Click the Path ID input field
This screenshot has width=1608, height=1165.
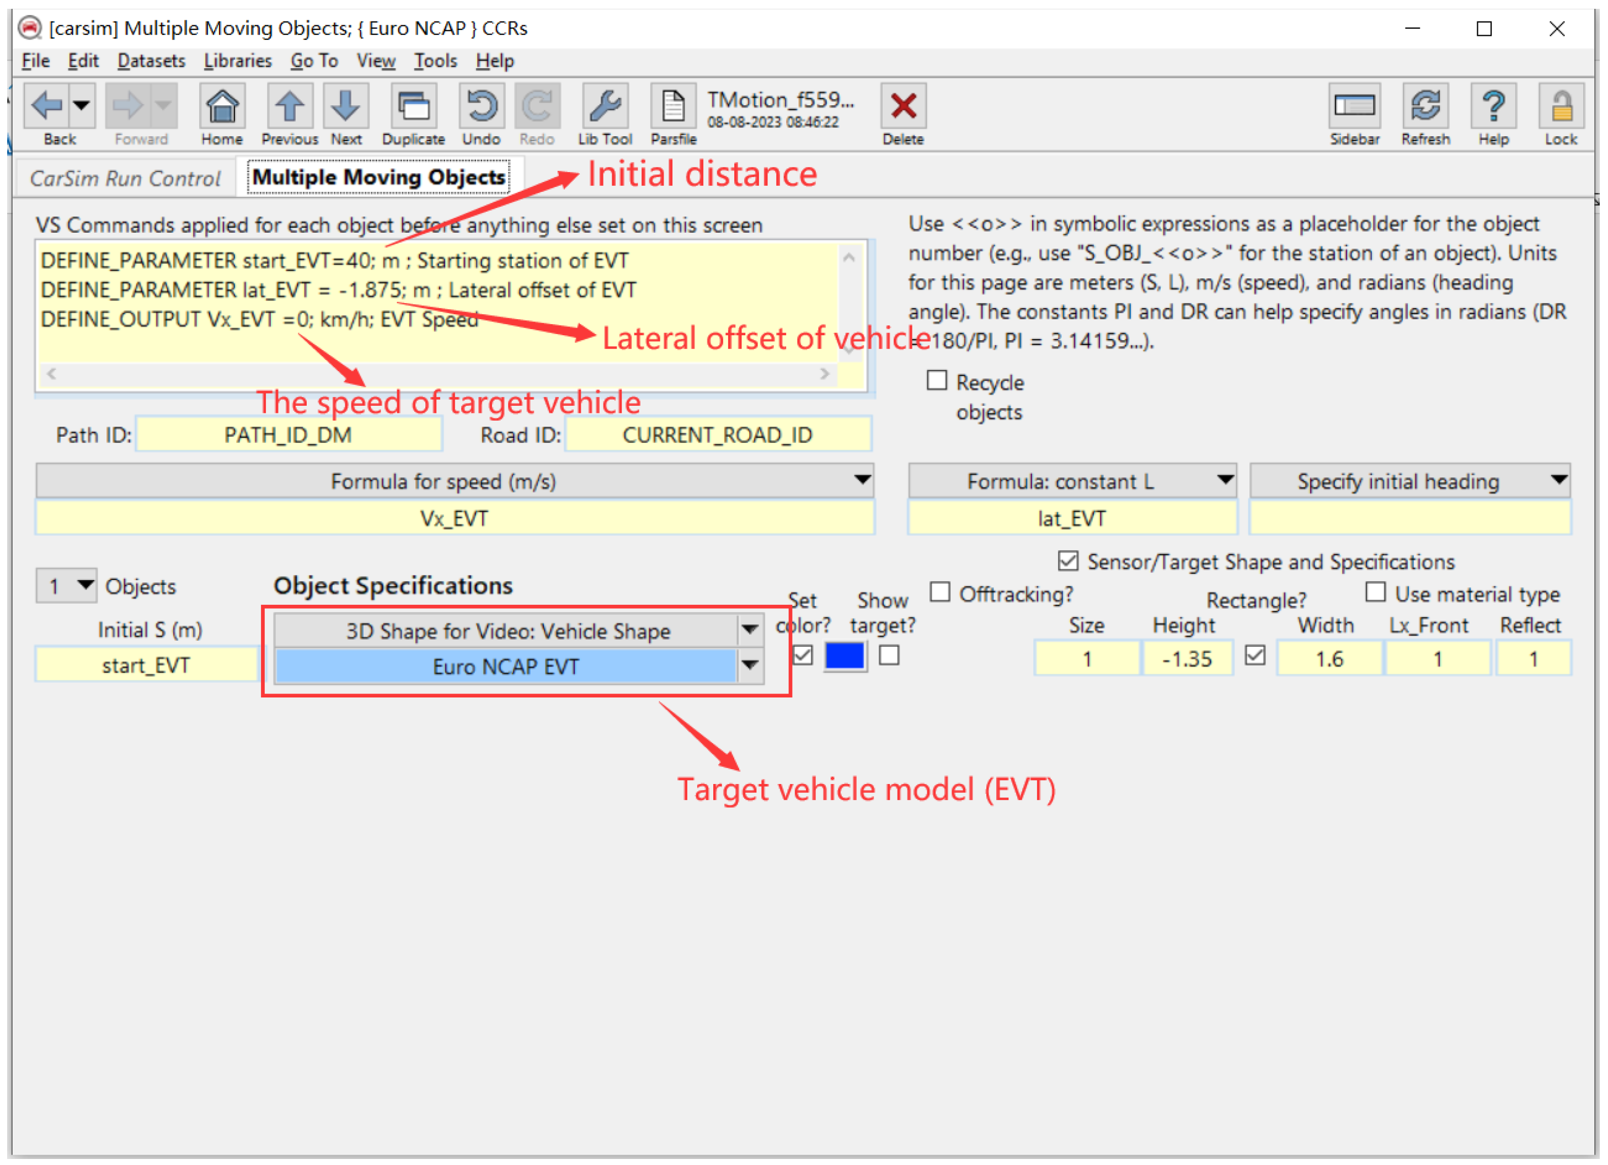click(x=289, y=434)
